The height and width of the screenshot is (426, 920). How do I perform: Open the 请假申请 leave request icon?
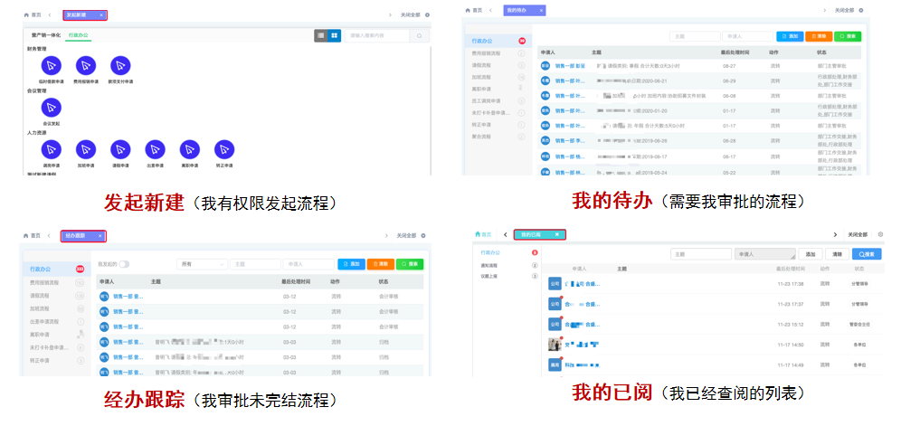click(120, 149)
